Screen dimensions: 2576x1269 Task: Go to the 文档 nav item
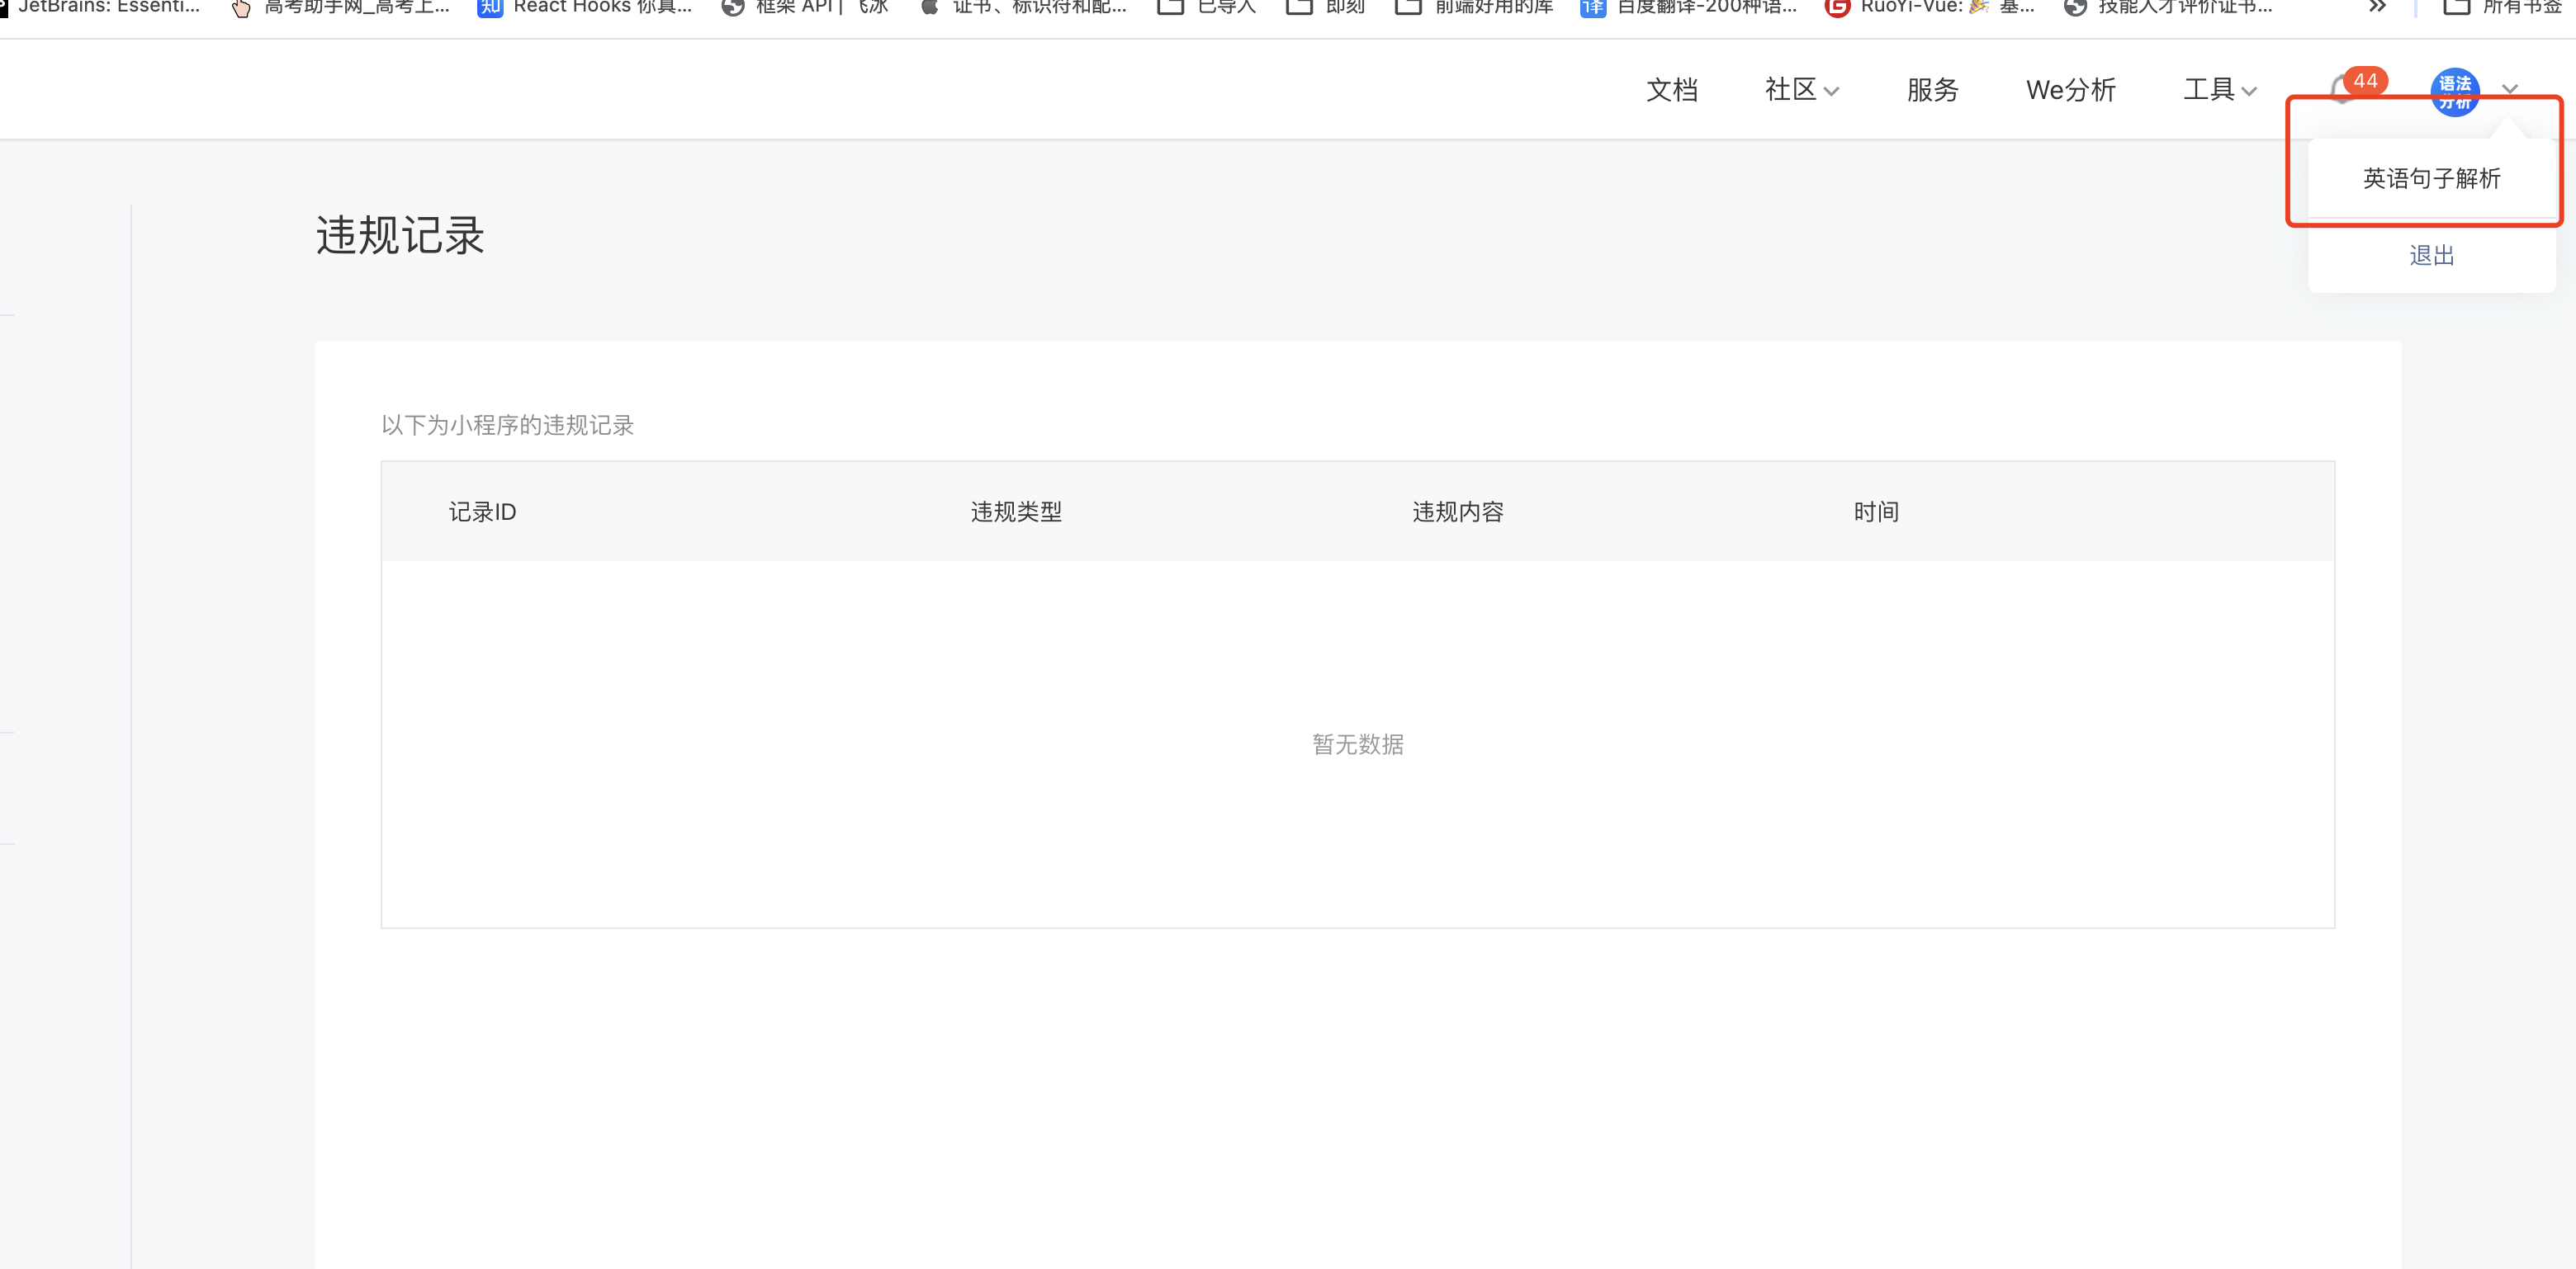coord(1671,90)
